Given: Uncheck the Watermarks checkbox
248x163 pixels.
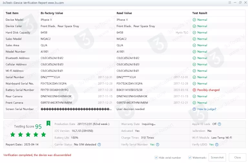Looking at the screenshot, I should [190, 158].
